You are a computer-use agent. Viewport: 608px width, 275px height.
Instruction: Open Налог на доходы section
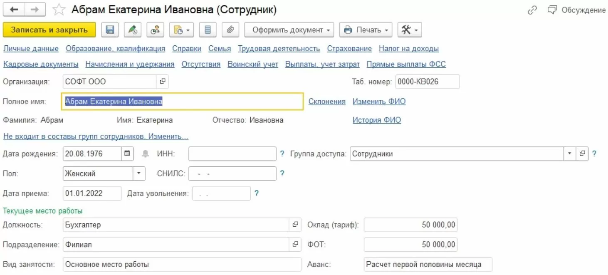[x=409, y=49]
